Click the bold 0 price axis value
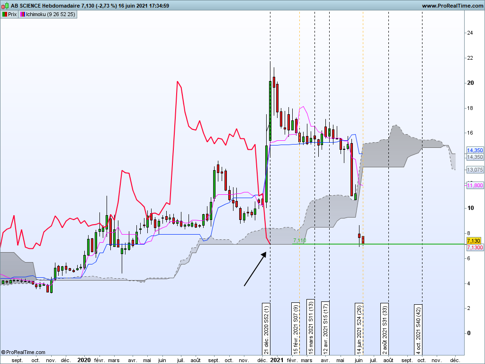The width and height of the screenshot is (485, 364). (469, 333)
